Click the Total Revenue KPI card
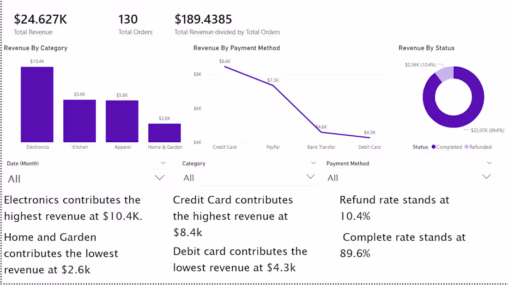The image size is (508, 285). [33, 23]
